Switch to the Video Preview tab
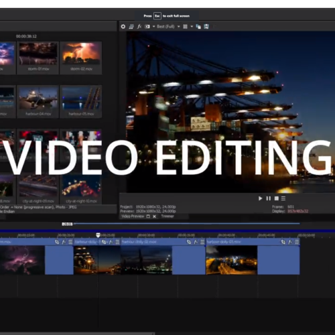The width and height of the screenshot is (335, 335). pyautogui.click(x=133, y=216)
